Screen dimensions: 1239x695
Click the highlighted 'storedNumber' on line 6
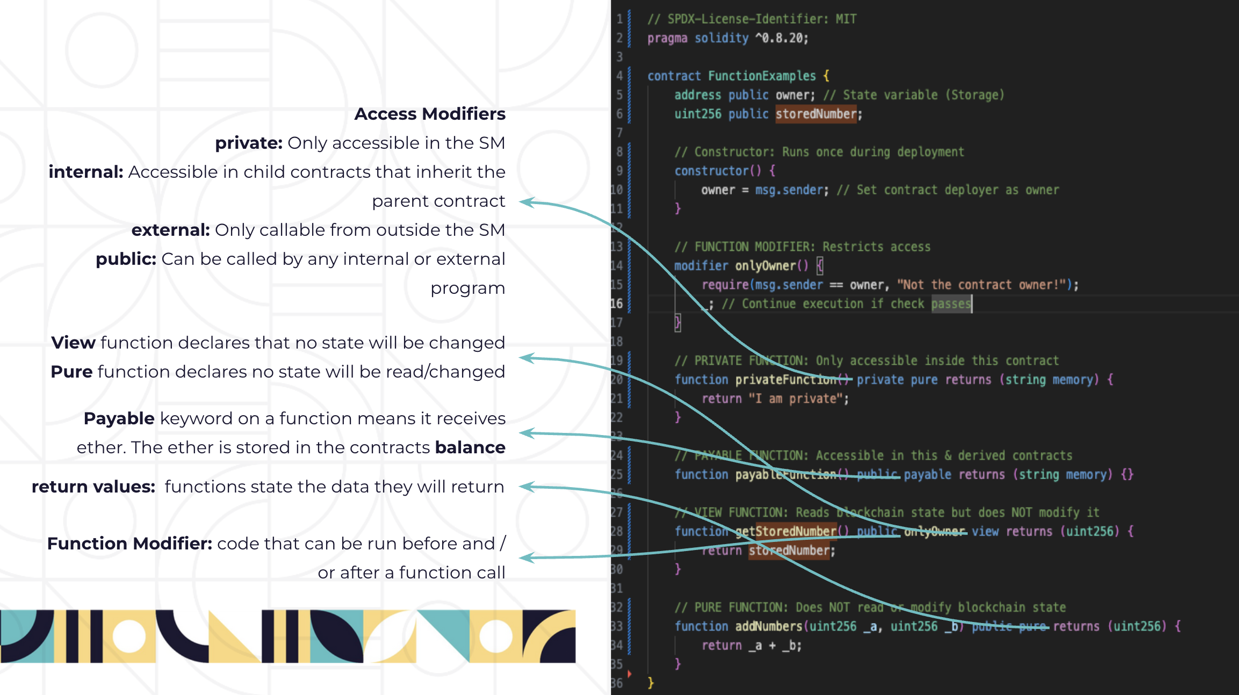(816, 114)
